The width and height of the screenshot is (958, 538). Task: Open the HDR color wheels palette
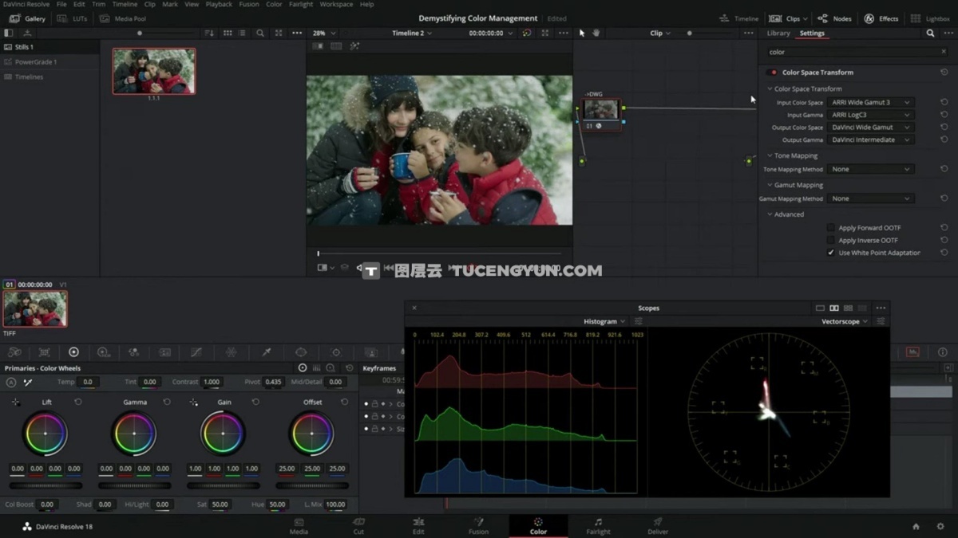pos(103,352)
